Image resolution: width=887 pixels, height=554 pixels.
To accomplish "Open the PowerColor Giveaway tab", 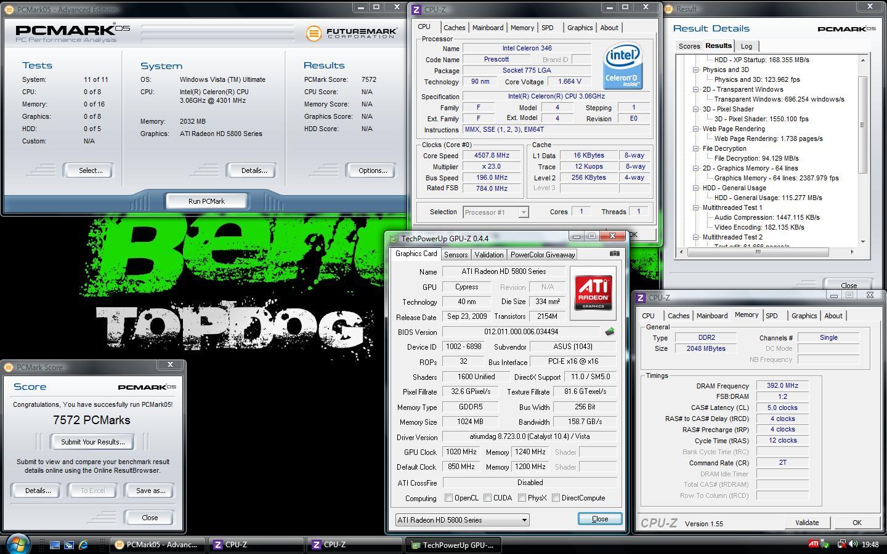I will pyautogui.click(x=543, y=255).
